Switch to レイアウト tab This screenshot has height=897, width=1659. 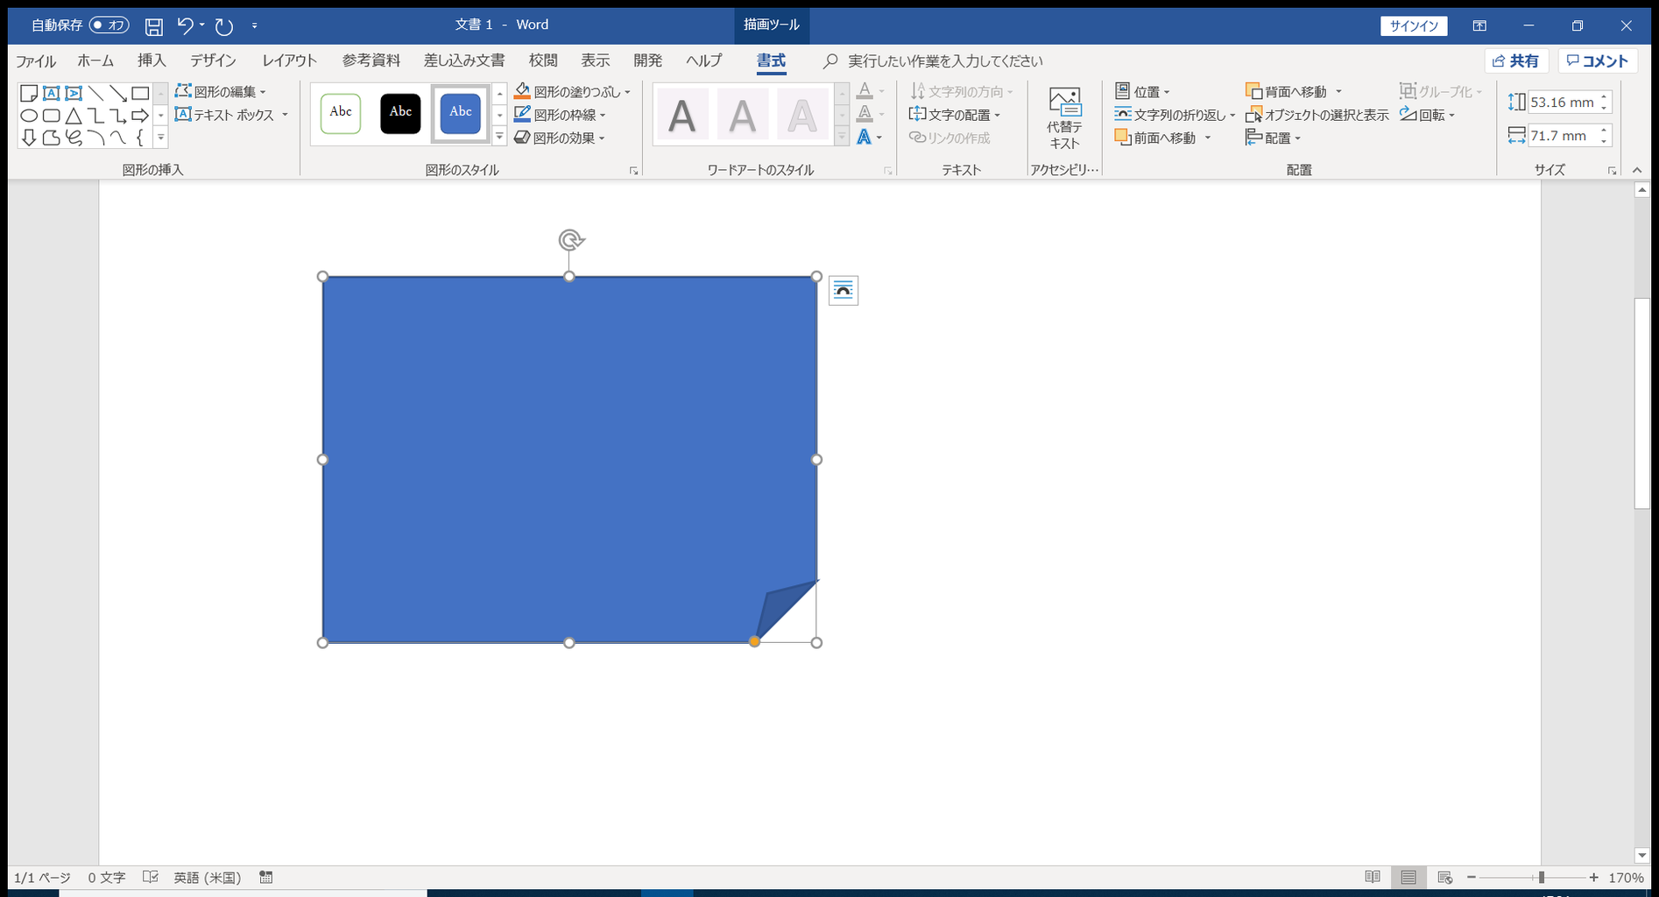point(290,60)
